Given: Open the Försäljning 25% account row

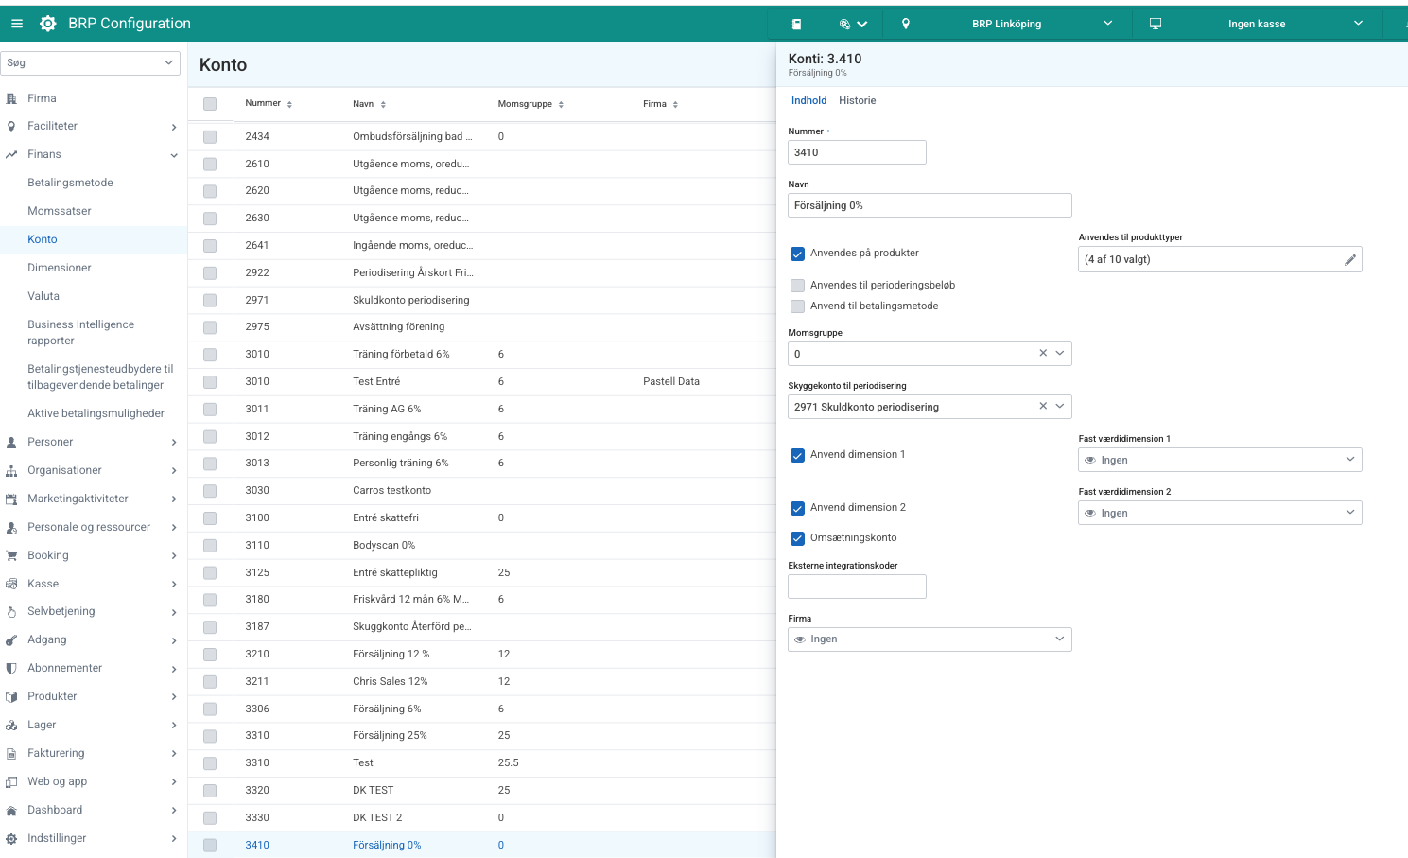Looking at the screenshot, I should coord(390,735).
